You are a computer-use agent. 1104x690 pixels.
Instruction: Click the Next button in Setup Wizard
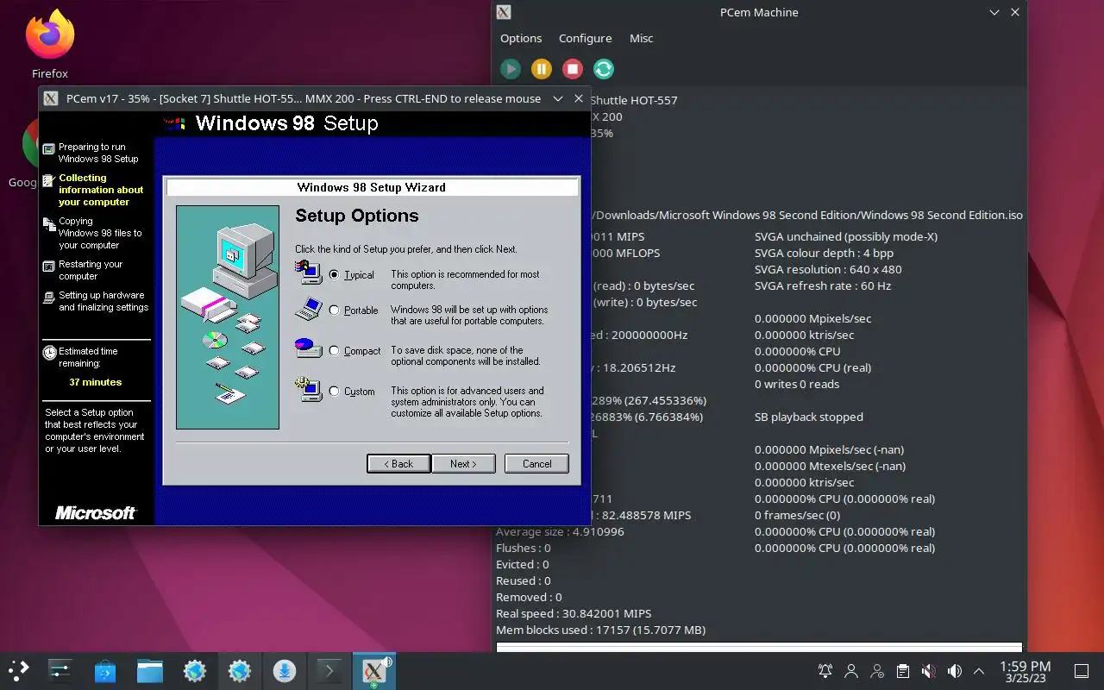tap(463, 464)
